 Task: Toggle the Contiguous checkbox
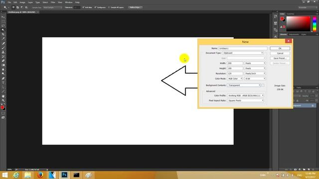tap(95, 7)
